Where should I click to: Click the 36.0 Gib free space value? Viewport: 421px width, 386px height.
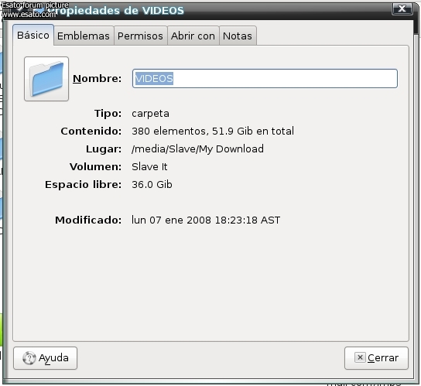[x=152, y=185]
